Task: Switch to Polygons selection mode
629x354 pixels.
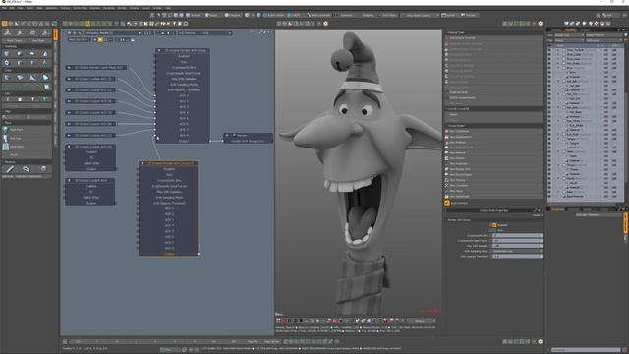Action: point(233,15)
